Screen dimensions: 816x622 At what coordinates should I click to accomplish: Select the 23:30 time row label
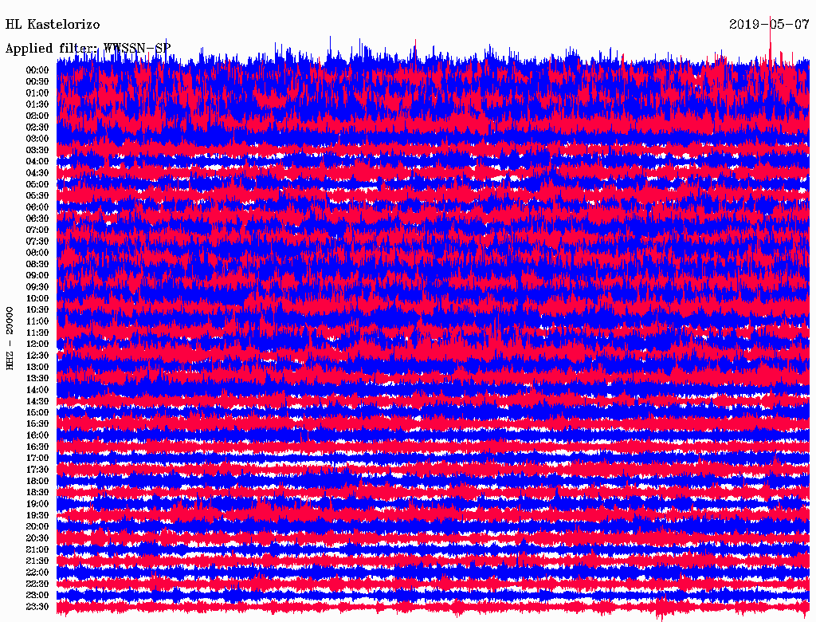(37, 607)
